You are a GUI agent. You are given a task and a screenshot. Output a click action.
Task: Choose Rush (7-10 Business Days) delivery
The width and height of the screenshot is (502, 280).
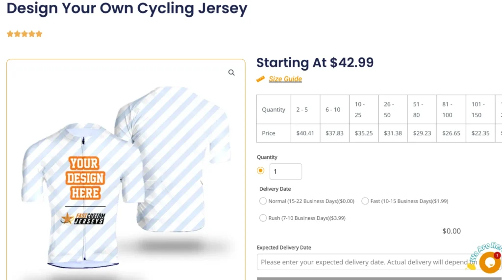point(263,218)
